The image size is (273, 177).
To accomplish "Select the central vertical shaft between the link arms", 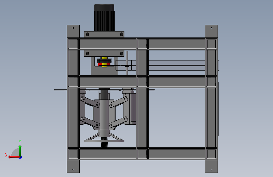I will pos(104,115).
